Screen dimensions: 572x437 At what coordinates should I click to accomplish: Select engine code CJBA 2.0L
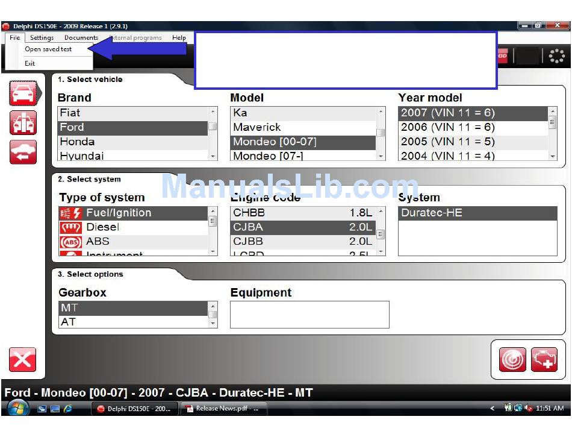tap(303, 227)
